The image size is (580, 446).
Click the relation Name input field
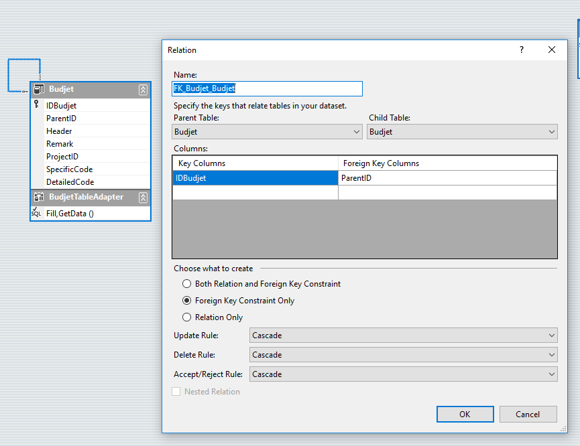267,88
